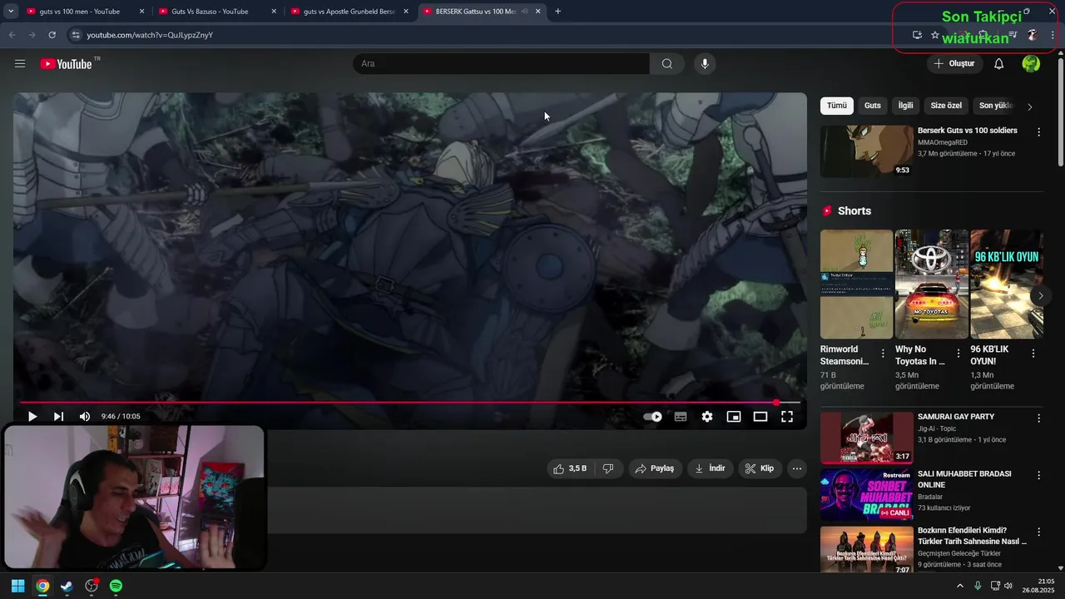Open options for SALI MUHABBET BRADASI video

click(1038, 475)
